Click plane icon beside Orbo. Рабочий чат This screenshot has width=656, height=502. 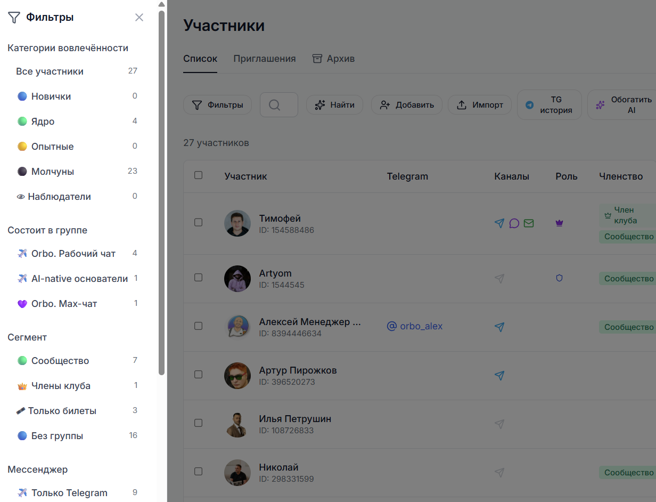[22, 254]
